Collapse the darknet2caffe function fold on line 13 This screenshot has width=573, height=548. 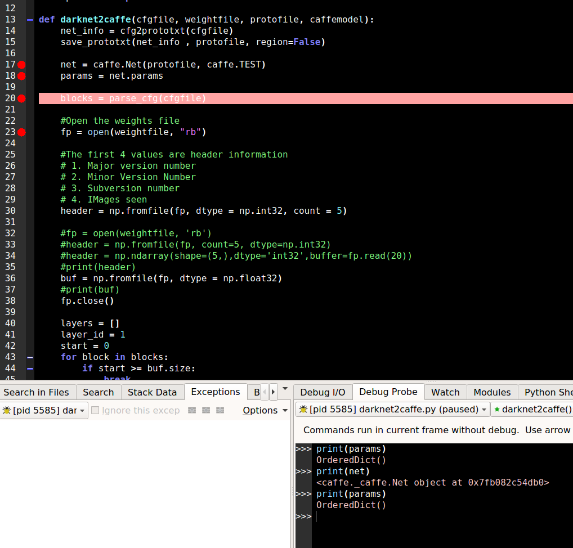(30, 20)
